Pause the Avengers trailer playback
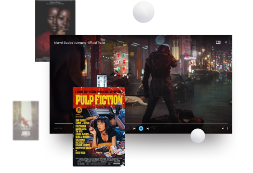 click(x=141, y=128)
